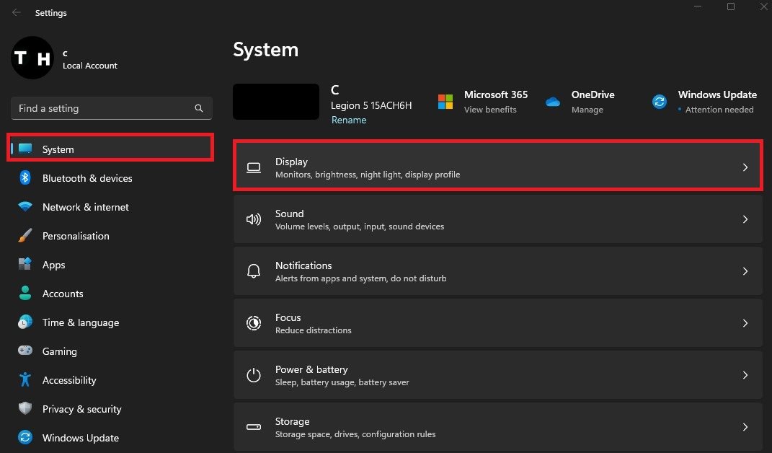
Task: Click the Bluetooth icon in sidebar
Action: tap(25, 178)
